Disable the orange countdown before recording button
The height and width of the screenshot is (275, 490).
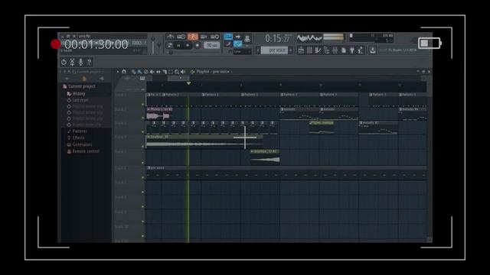(x=193, y=37)
